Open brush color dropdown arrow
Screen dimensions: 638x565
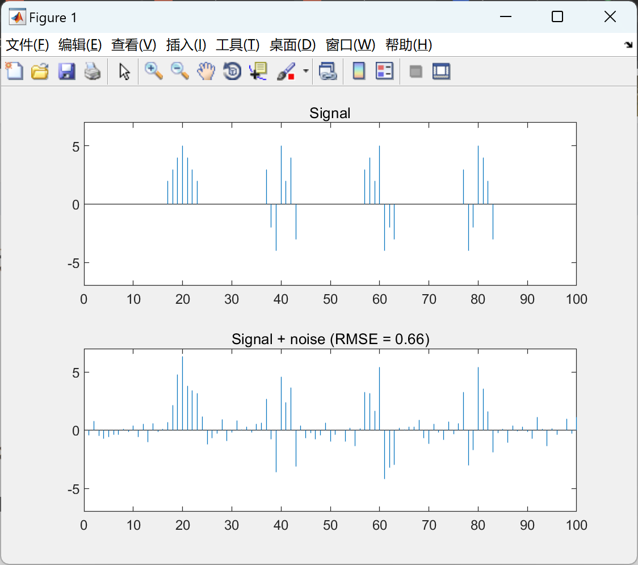coord(305,71)
